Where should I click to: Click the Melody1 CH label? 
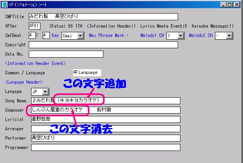152,35
